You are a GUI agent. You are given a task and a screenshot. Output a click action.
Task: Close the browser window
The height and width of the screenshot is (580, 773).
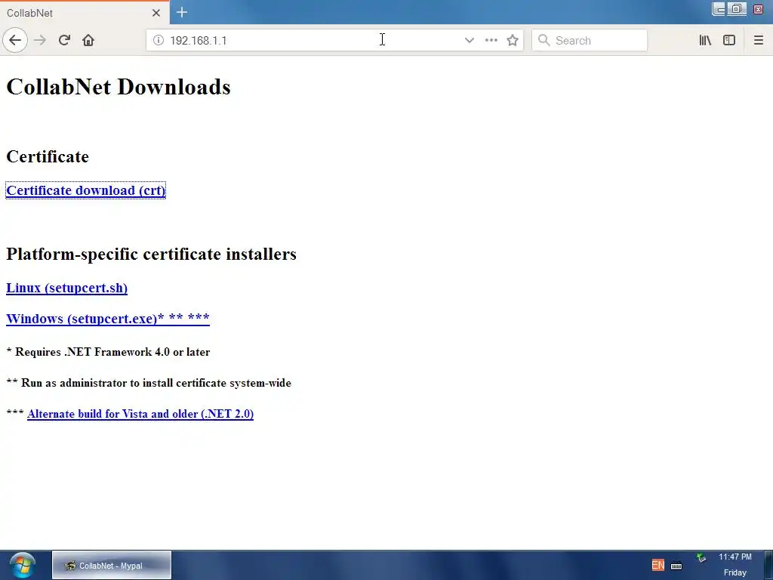758,9
